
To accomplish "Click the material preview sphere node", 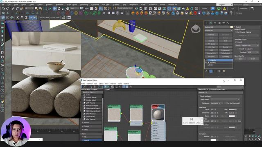I will (158, 115).
